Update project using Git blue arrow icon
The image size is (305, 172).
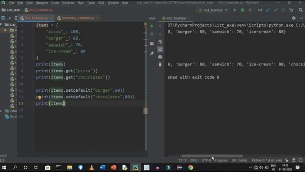click(x=268, y=10)
